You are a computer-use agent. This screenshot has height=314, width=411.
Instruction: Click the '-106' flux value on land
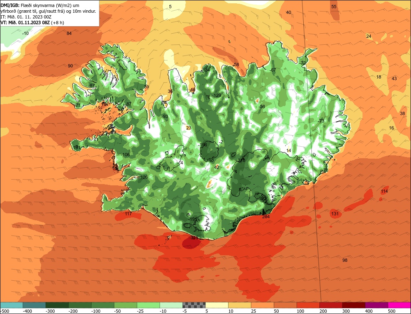pos(125,155)
